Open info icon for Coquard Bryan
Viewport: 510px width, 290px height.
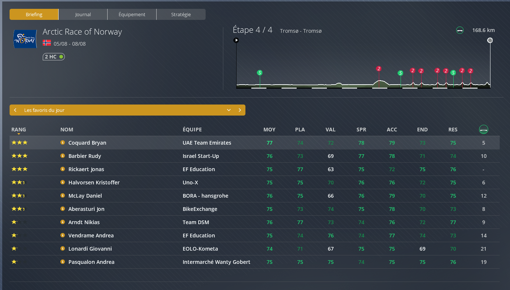63,143
